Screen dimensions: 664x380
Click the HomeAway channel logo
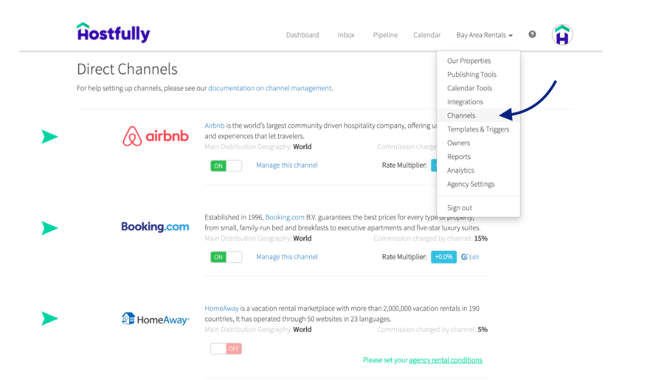click(155, 318)
